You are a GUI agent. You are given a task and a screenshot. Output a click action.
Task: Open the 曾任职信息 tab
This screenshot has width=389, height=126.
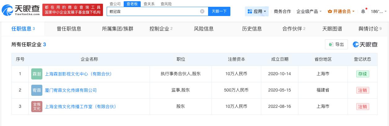pos(69,29)
